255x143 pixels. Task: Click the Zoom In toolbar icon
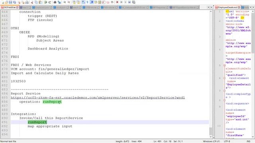65,2
